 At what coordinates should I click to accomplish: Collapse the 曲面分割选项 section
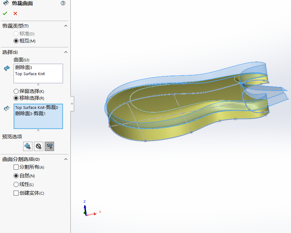coord(65,159)
